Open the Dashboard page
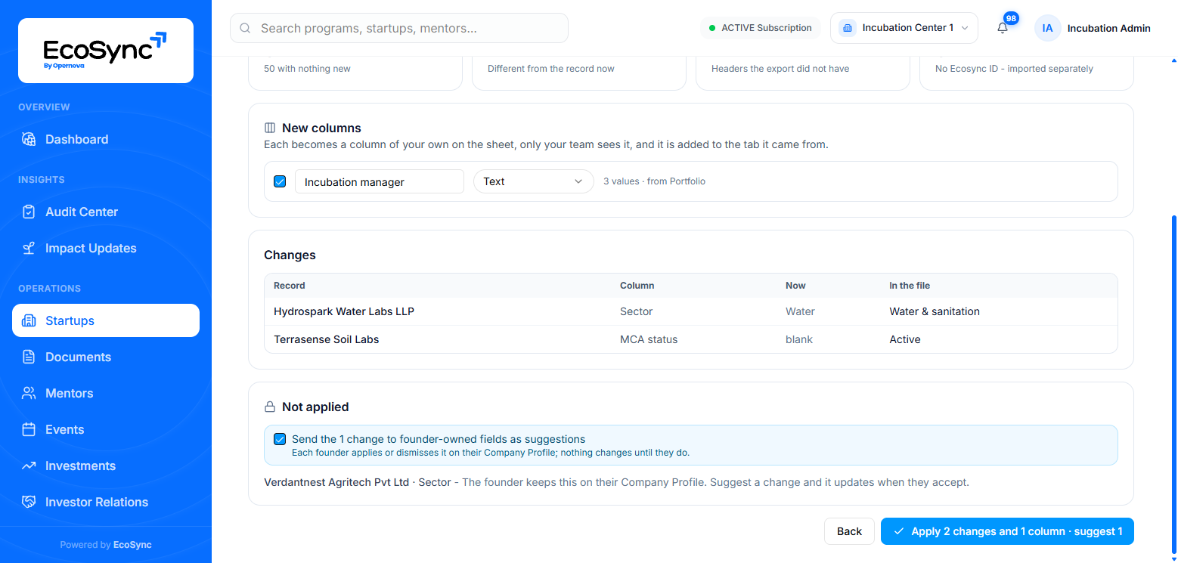The image size is (1178, 563). pyautogui.click(x=106, y=139)
